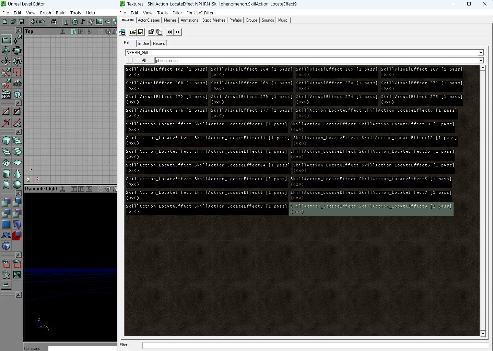Click the texture Filter input field

click(x=316, y=345)
